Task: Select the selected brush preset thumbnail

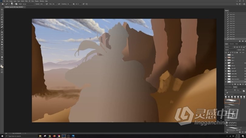Action: click(232, 101)
